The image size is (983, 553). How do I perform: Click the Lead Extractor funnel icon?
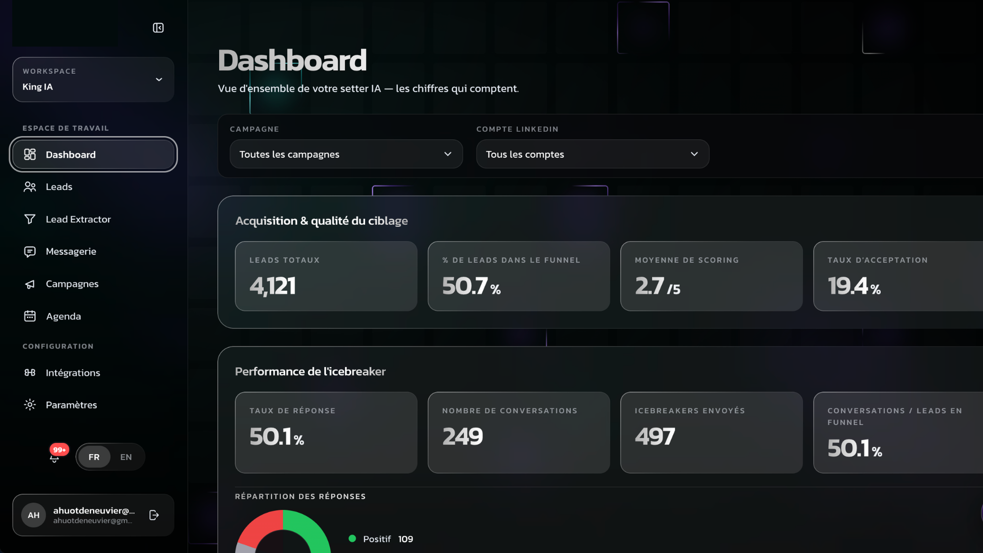30,219
